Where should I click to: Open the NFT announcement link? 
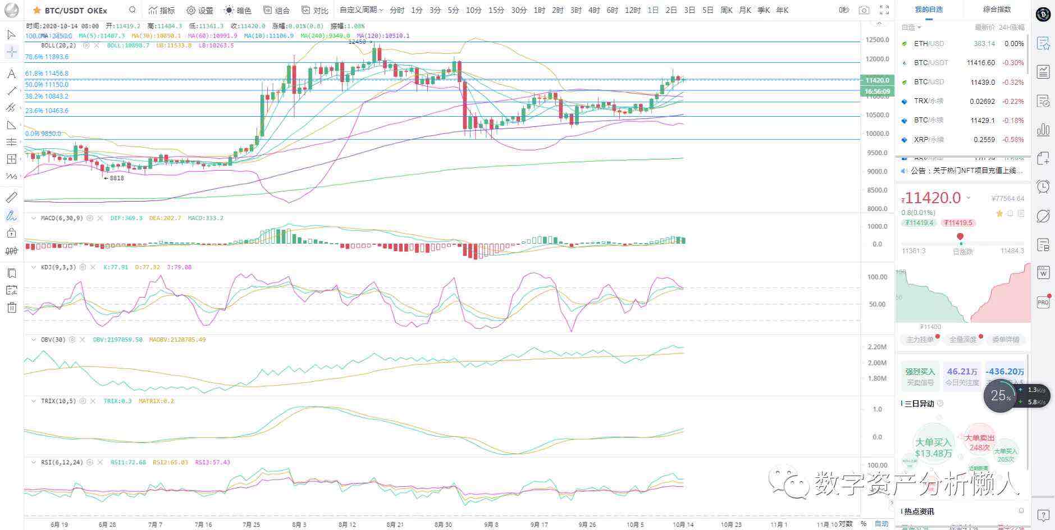[967, 171]
